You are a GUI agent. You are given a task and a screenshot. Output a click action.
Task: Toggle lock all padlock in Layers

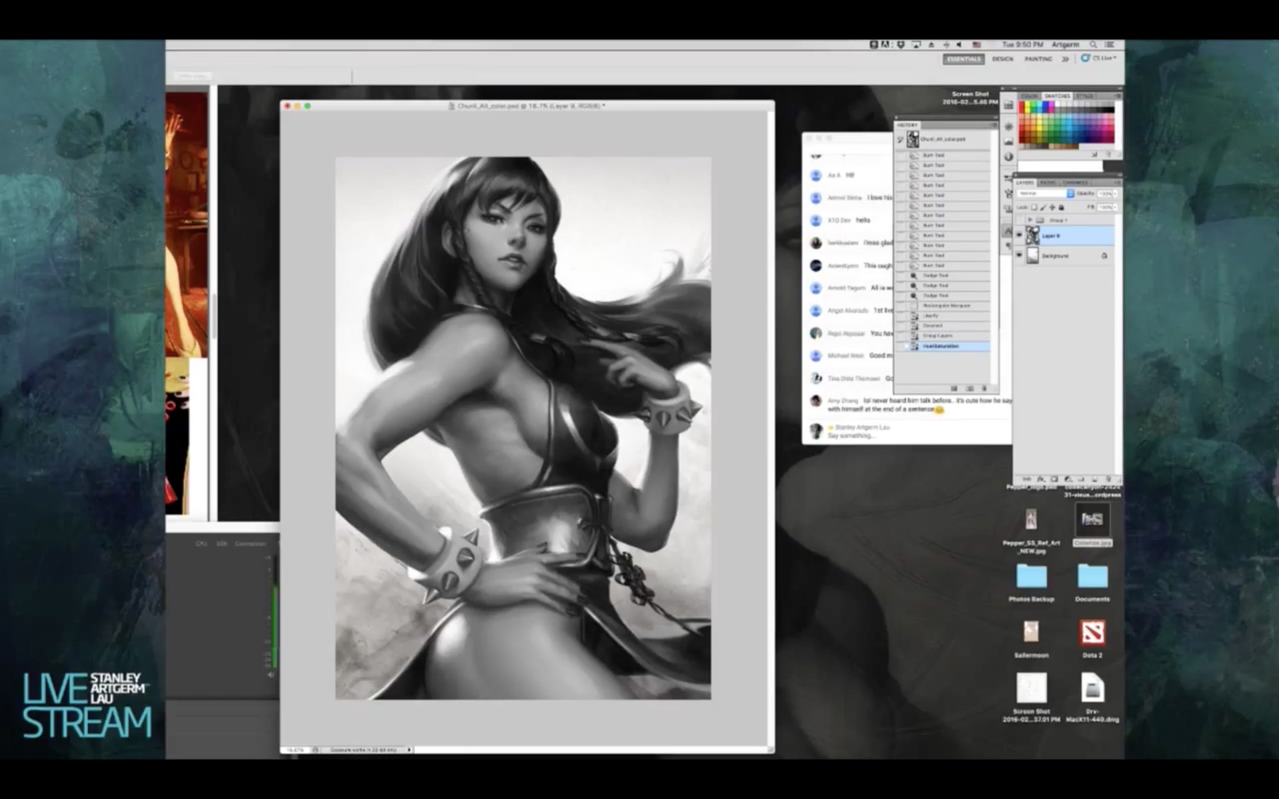click(x=1061, y=207)
